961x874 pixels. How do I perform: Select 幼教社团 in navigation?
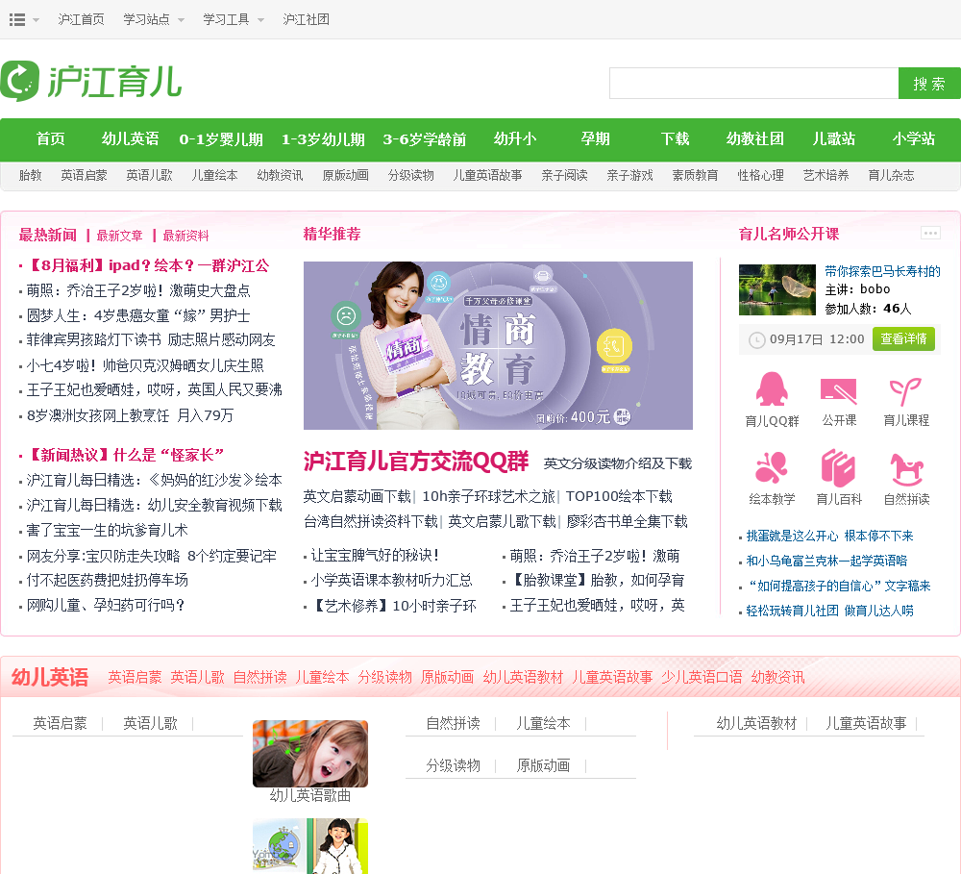tap(755, 139)
